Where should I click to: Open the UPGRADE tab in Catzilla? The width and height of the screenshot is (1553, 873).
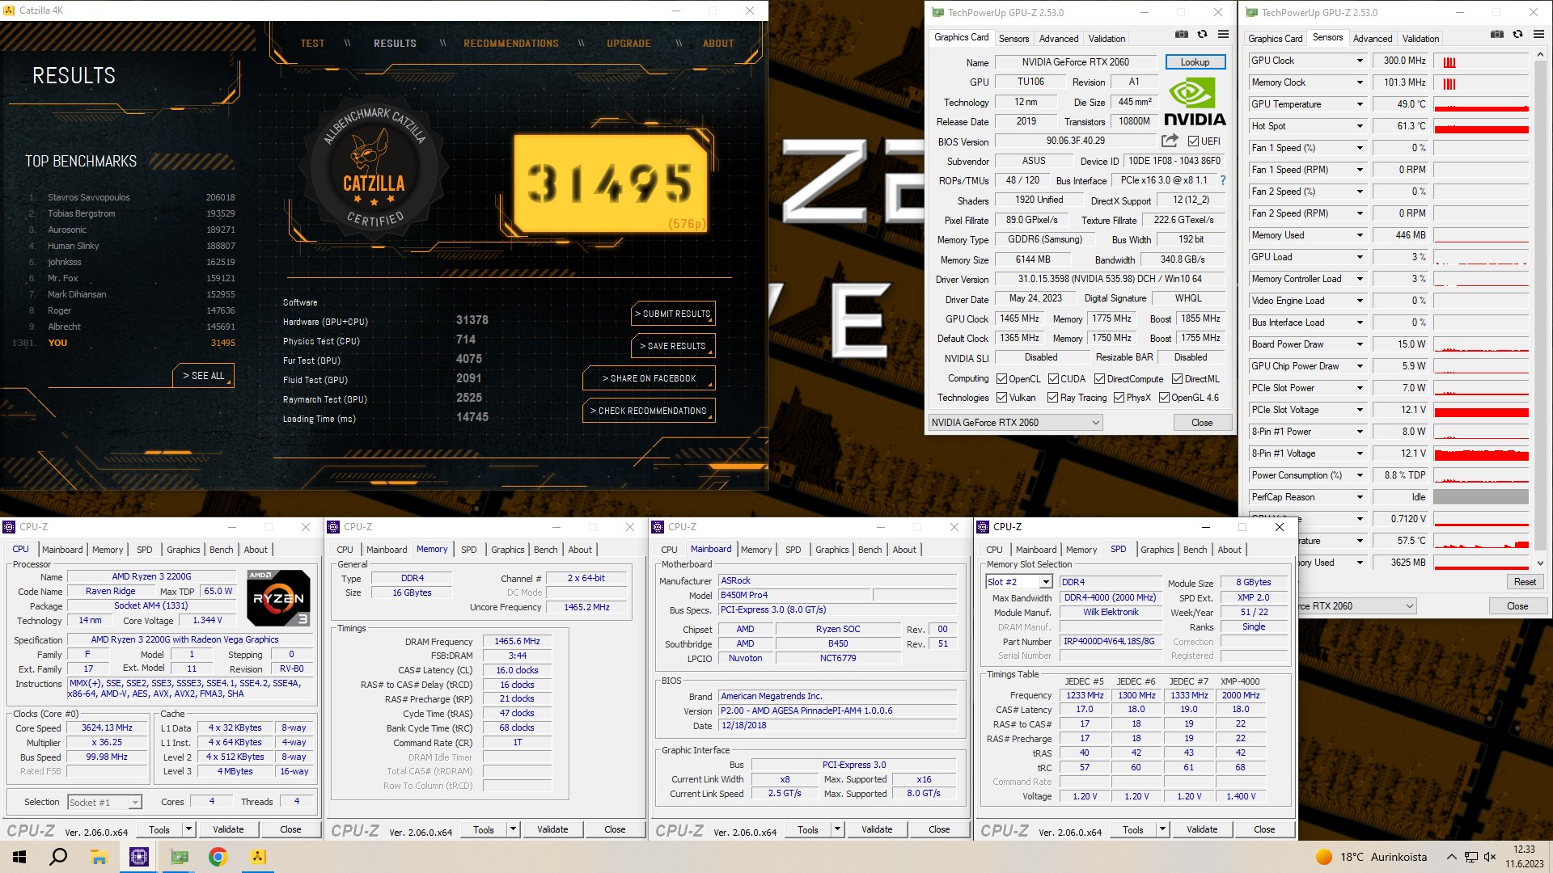628,44
